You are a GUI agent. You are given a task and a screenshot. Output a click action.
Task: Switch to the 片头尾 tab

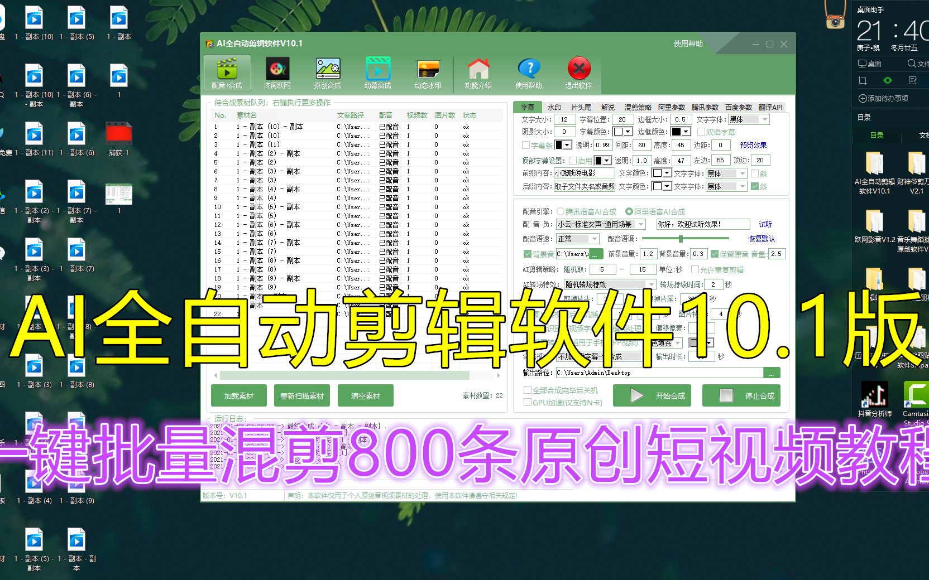click(581, 107)
